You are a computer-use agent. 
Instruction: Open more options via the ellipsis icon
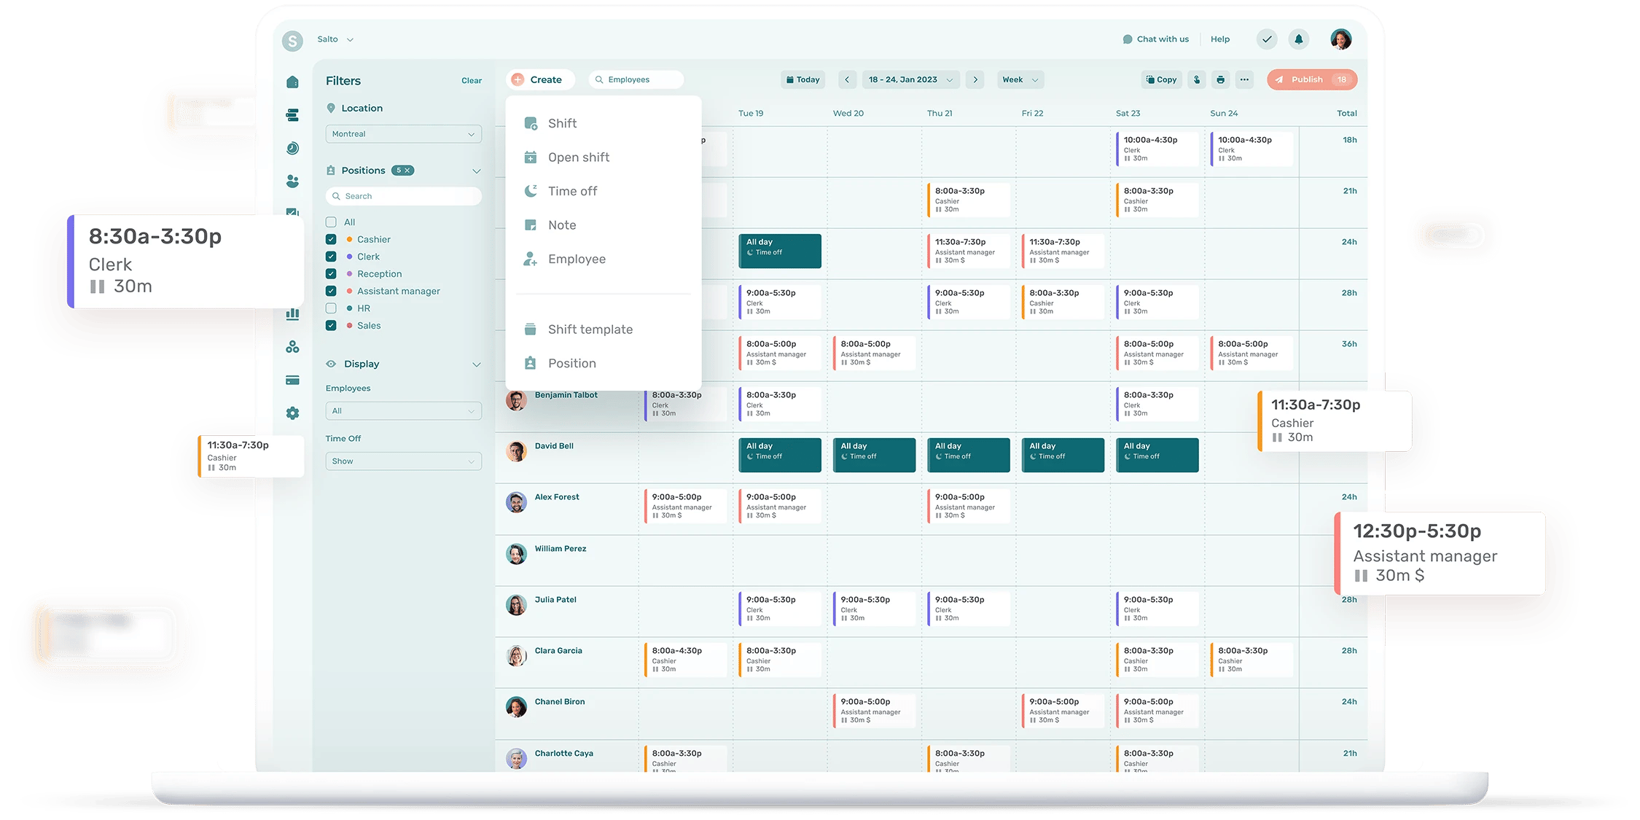1244,79
